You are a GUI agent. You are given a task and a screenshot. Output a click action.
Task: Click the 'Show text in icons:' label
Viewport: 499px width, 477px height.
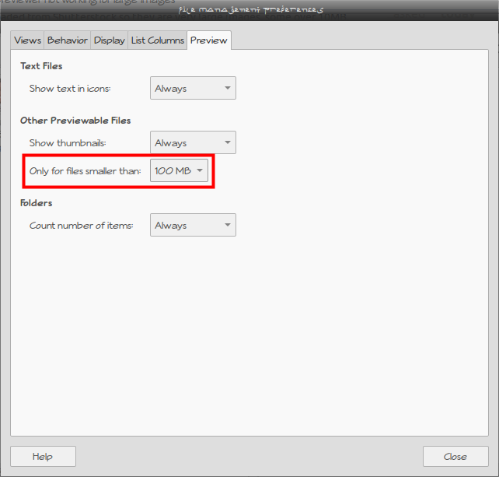70,89
